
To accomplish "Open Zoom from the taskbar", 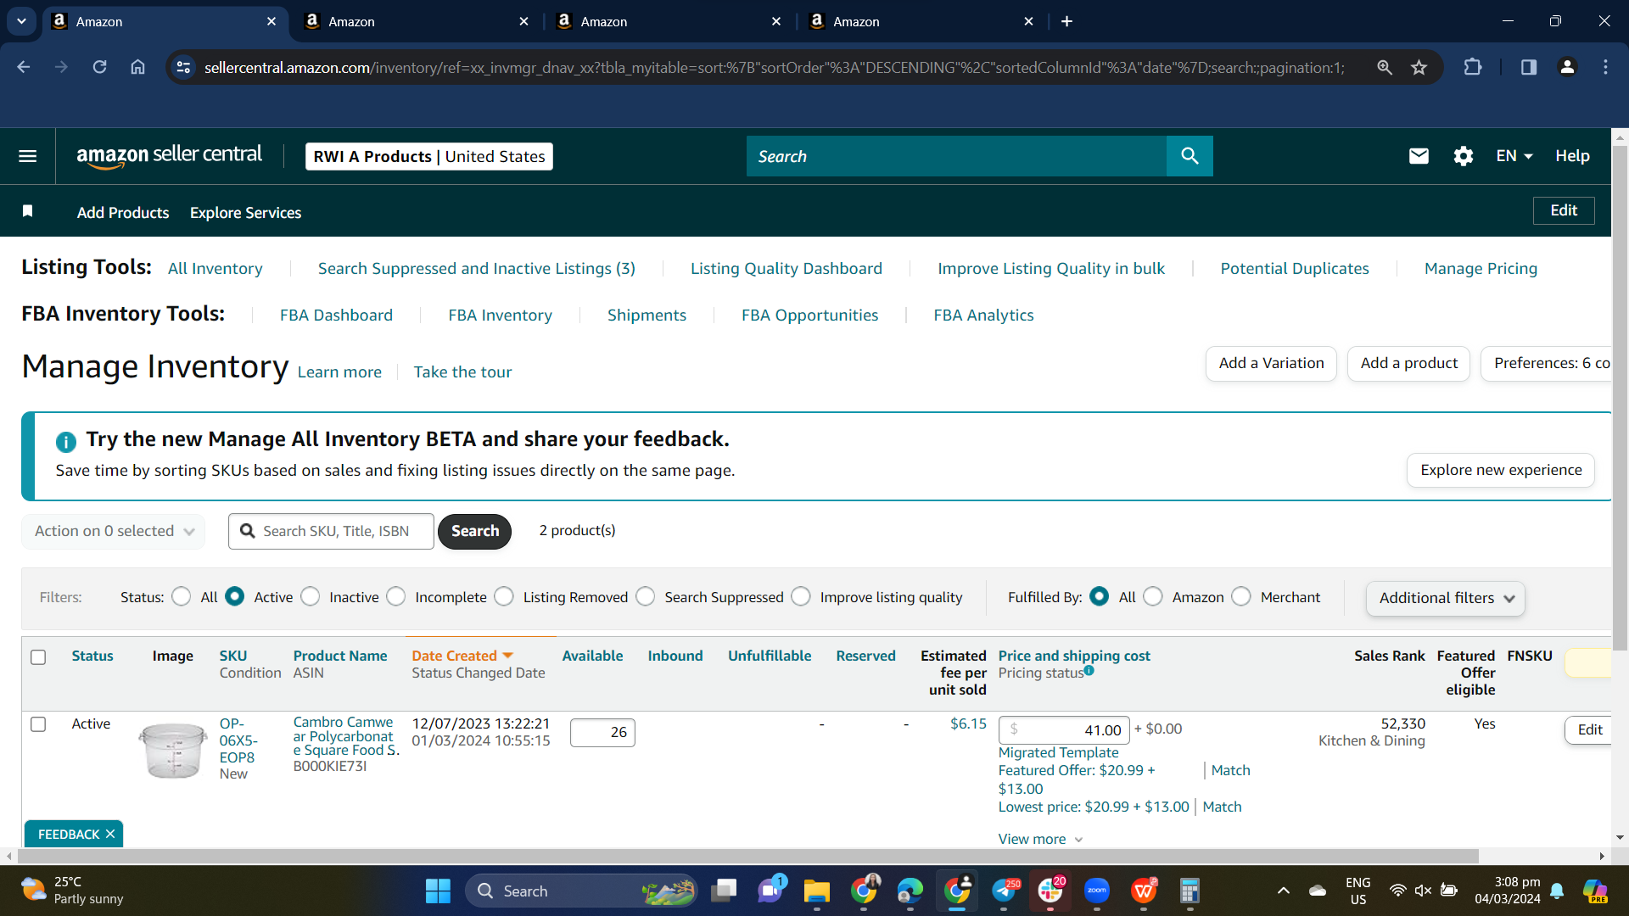I will (x=1097, y=891).
